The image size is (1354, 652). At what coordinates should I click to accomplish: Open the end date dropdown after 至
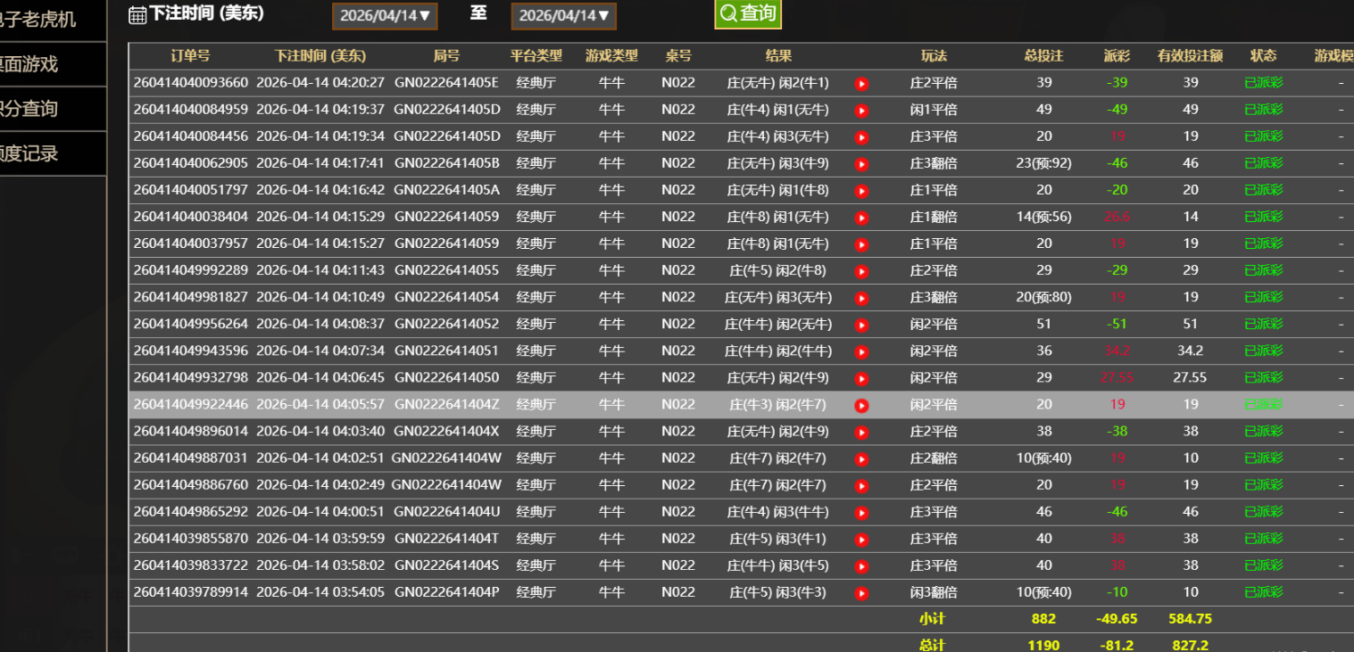tap(563, 15)
